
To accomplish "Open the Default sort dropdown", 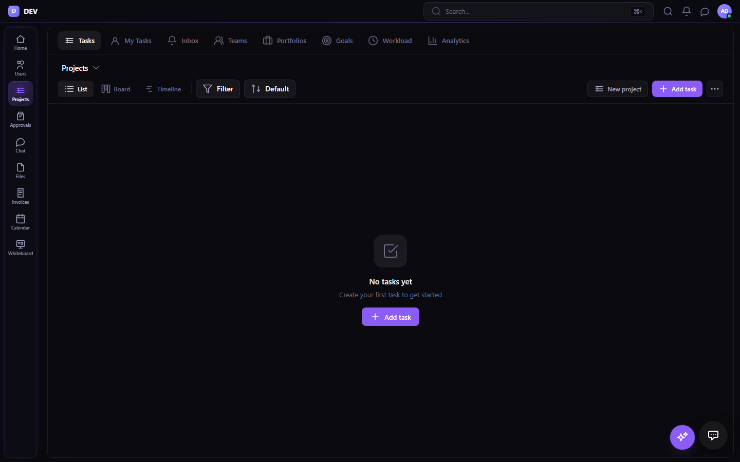I will coord(270,89).
